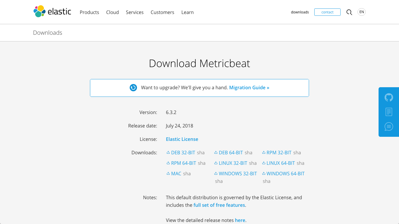Image resolution: width=399 pixels, height=224 pixels.
Task: Open release notes via the here link
Action: tap(240, 220)
